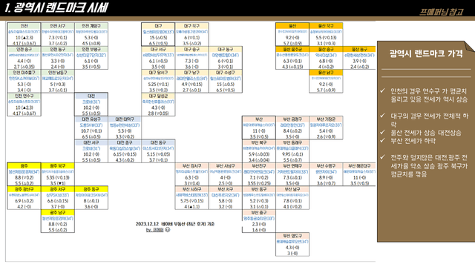Click the 대구 동구 header cell

click(226, 50)
